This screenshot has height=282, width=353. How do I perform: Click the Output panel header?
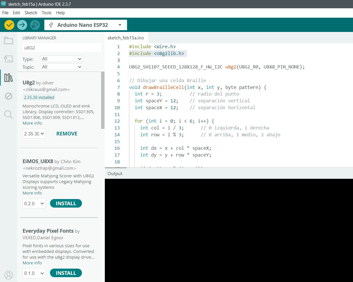[x=115, y=173]
